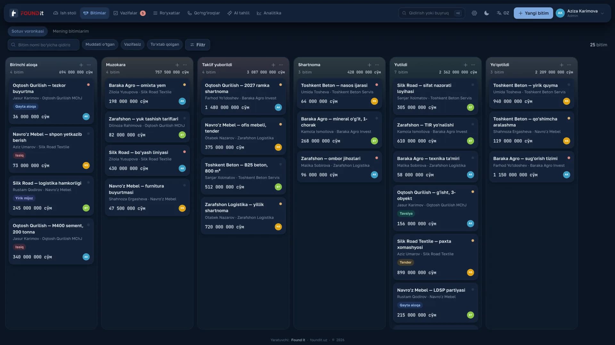The image size is (615, 345).
Task: Open Navro'z Mebel LDSP partiyasi deal
Action: pos(436,303)
